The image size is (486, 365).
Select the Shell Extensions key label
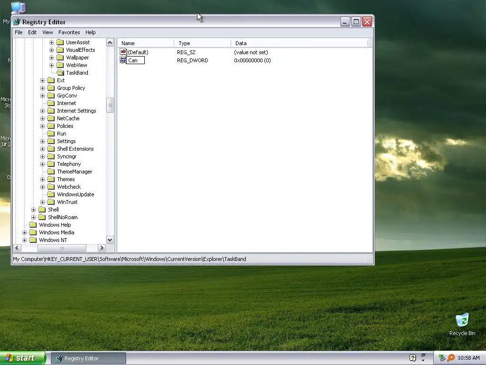[75, 149]
